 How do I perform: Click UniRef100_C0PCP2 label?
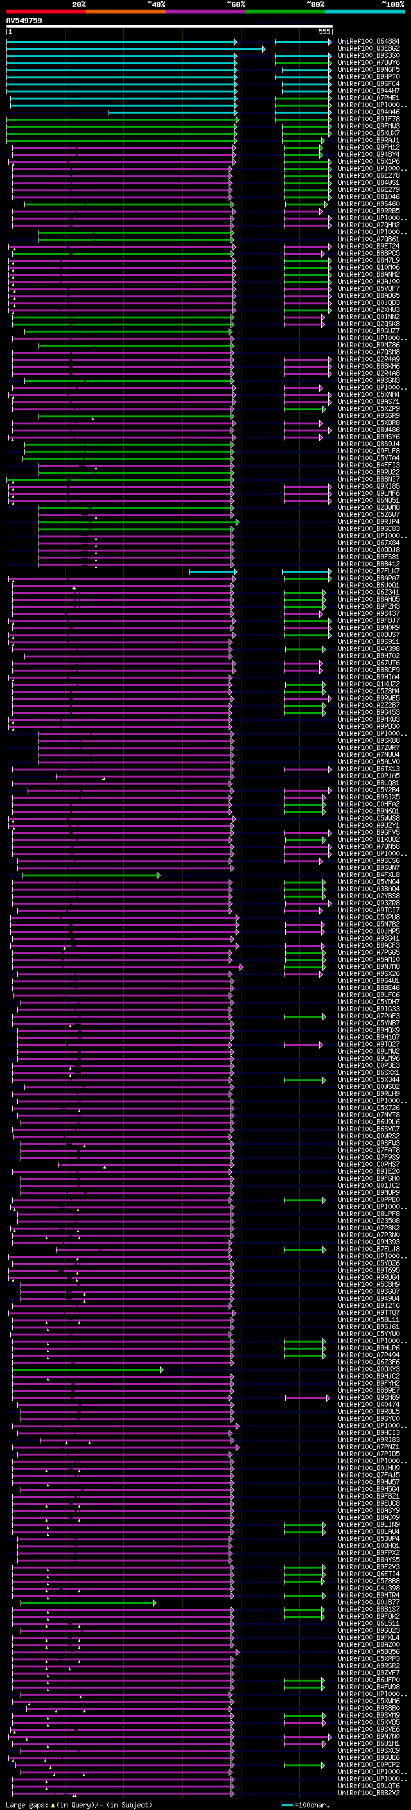click(368, 1764)
